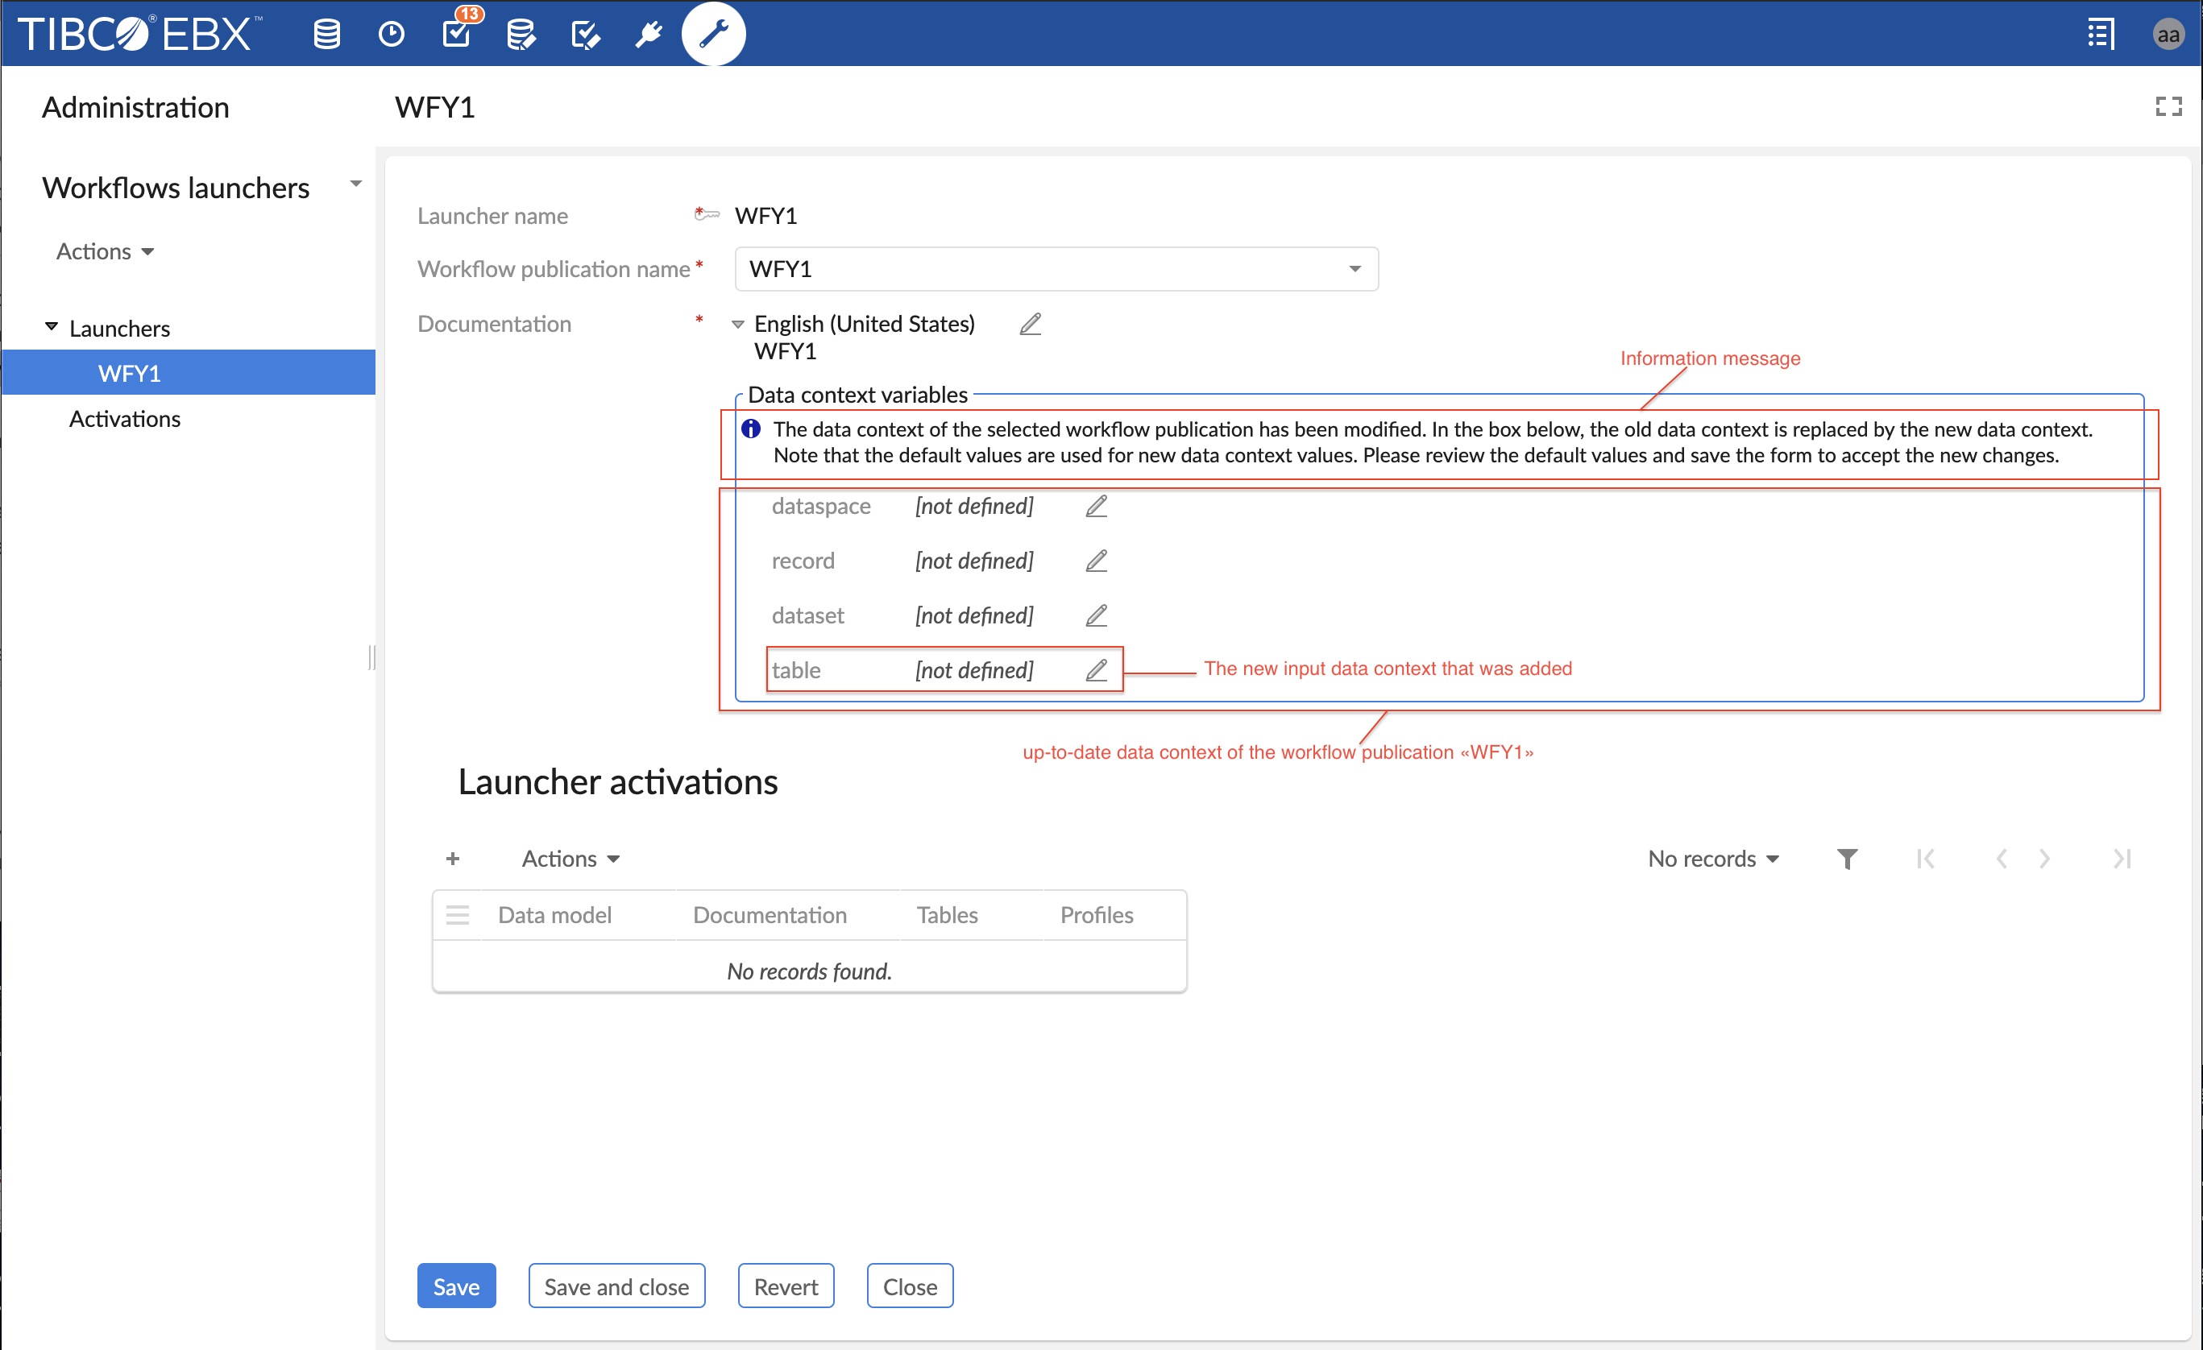Collapse the Launchers tree node

click(52, 327)
